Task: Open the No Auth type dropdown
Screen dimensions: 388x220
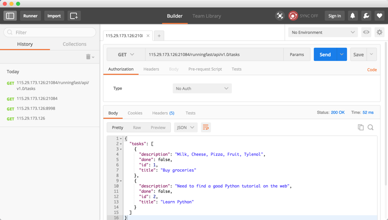Action: (x=202, y=88)
